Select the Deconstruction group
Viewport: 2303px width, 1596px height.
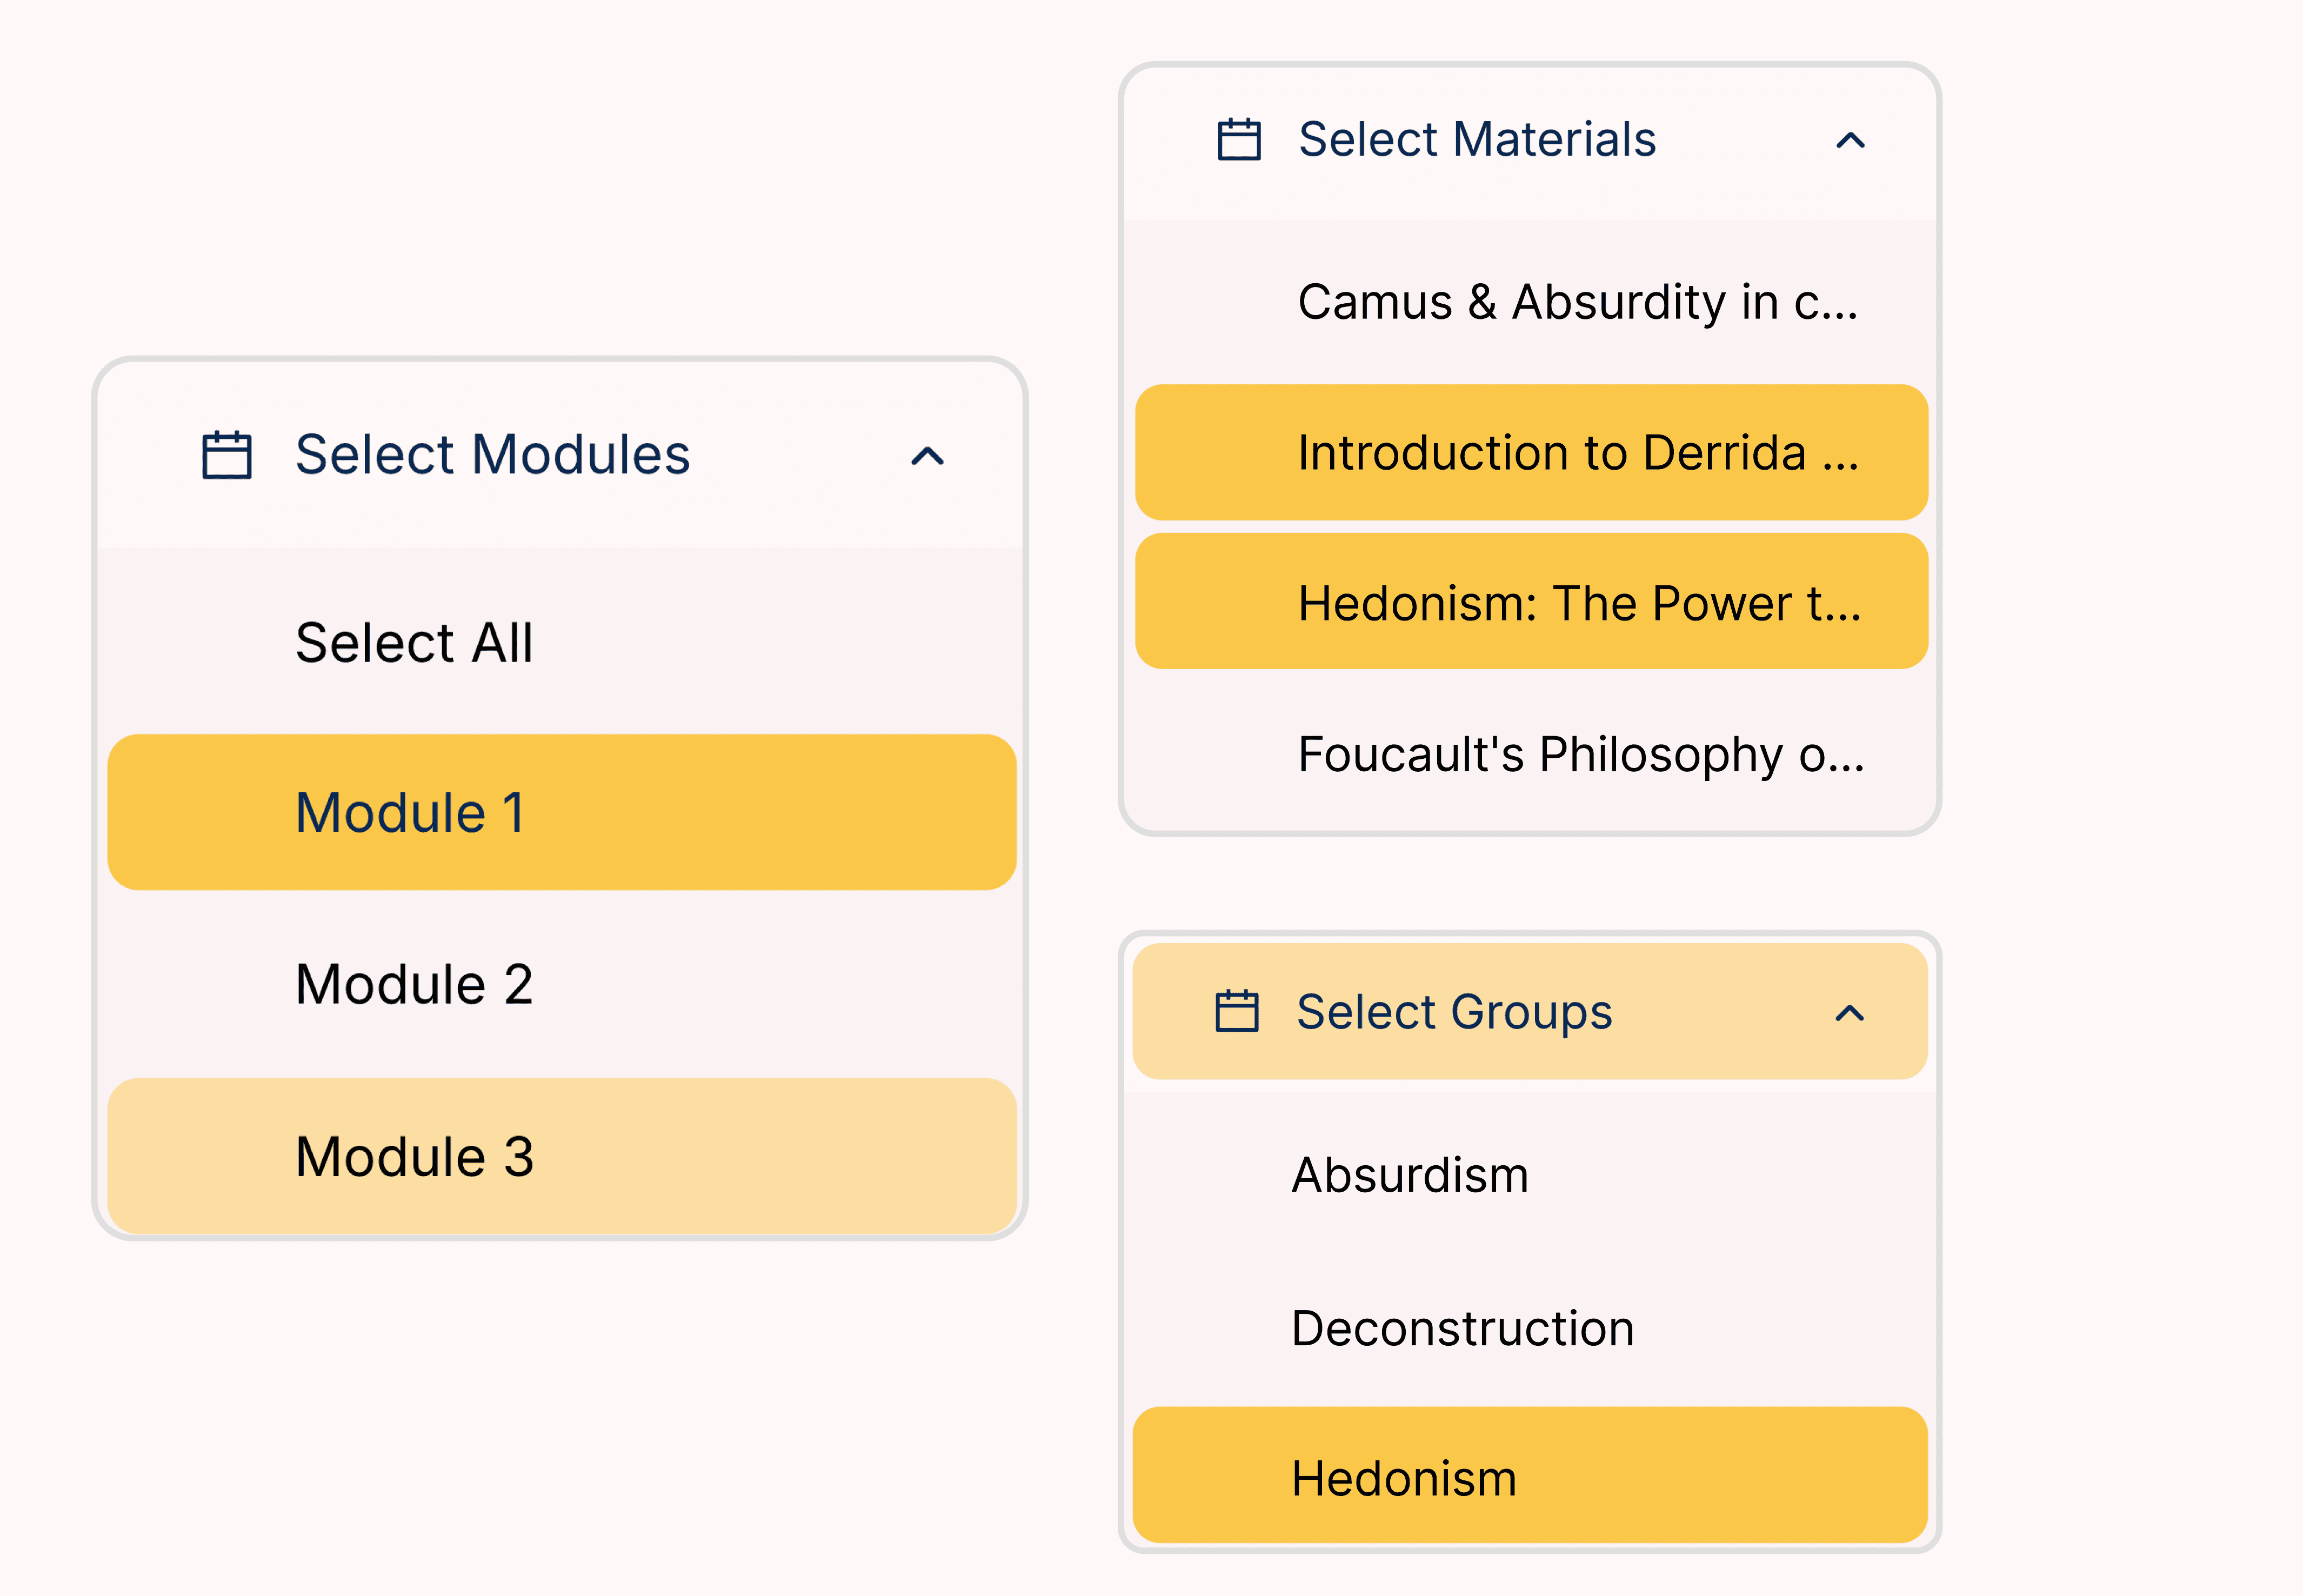point(1463,1328)
